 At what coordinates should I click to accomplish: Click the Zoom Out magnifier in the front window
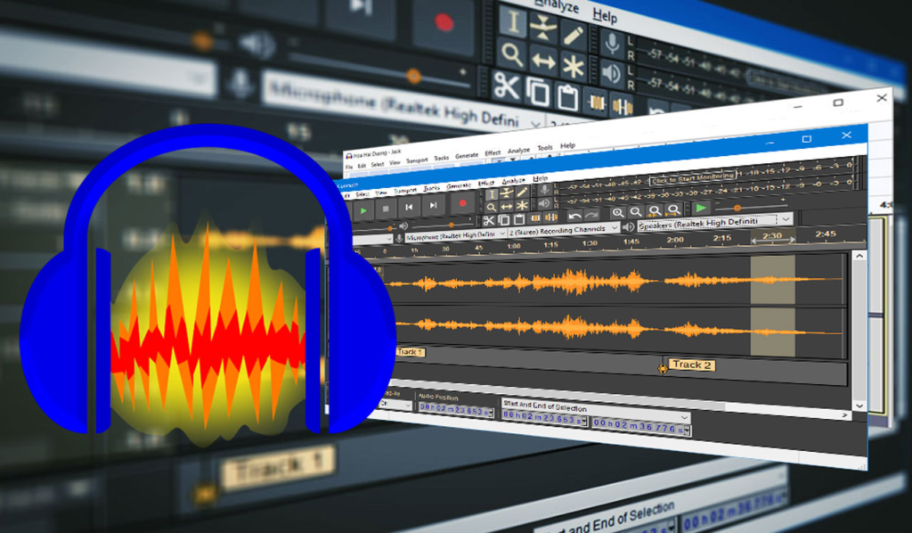coord(636,211)
